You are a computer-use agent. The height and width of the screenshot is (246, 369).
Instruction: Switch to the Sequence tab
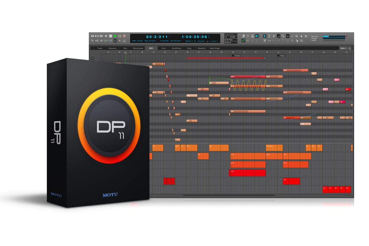(113, 48)
